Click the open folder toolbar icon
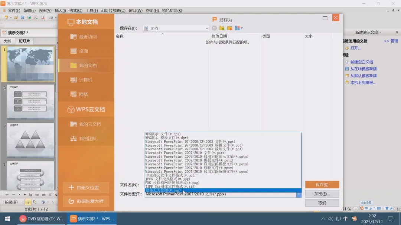Image resolution: width=401 pixels, height=225 pixels. pos(16,17)
